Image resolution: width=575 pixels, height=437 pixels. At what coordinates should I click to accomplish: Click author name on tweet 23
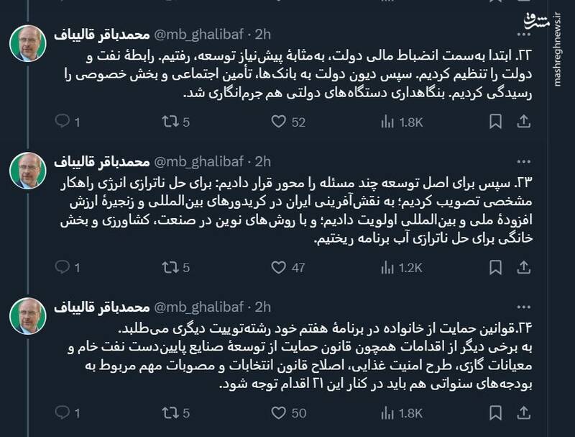point(101,161)
